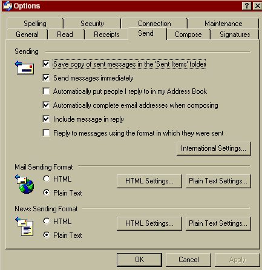Open the Security tab
The width and height of the screenshot is (262, 270).
[92, 24]
